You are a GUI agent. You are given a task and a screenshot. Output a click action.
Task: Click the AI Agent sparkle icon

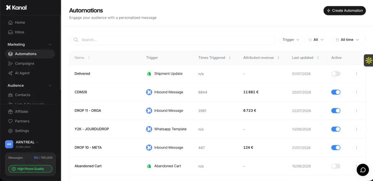pos(11,73)
